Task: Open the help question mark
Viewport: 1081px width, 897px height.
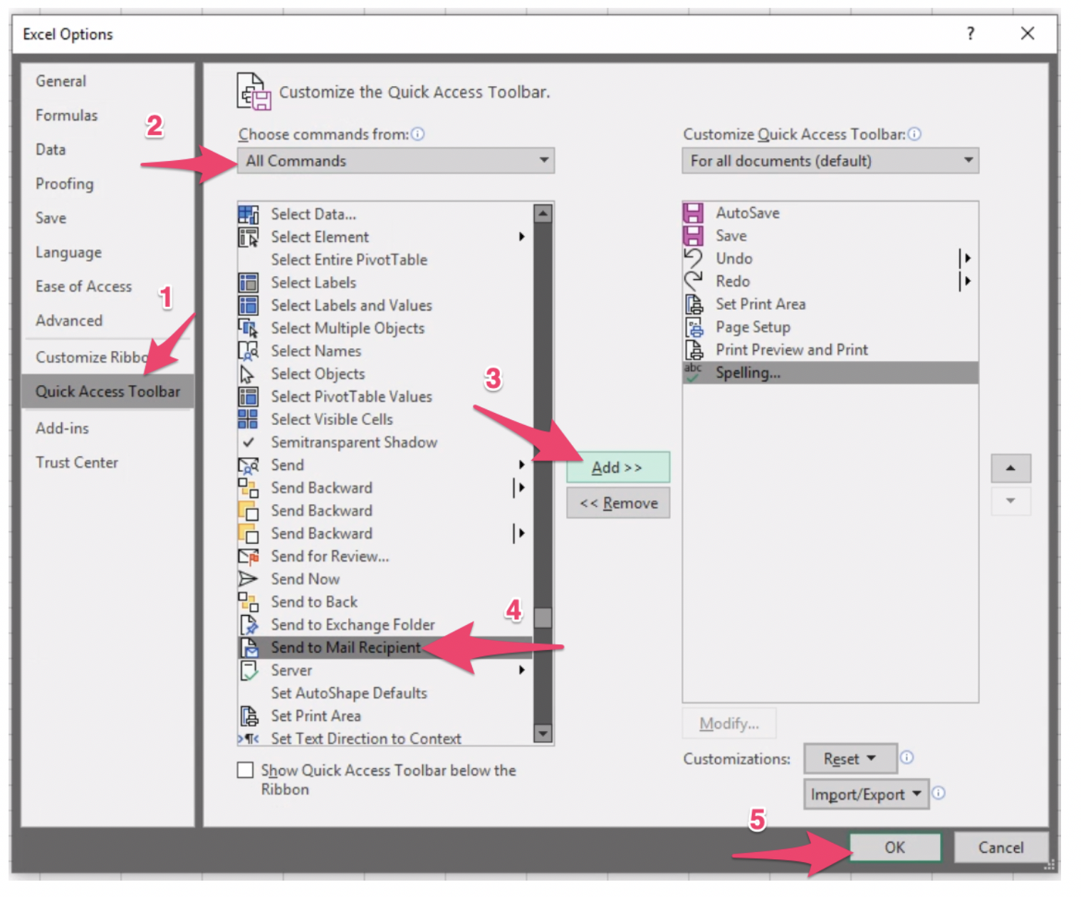Action: click(x=970, y=33)
